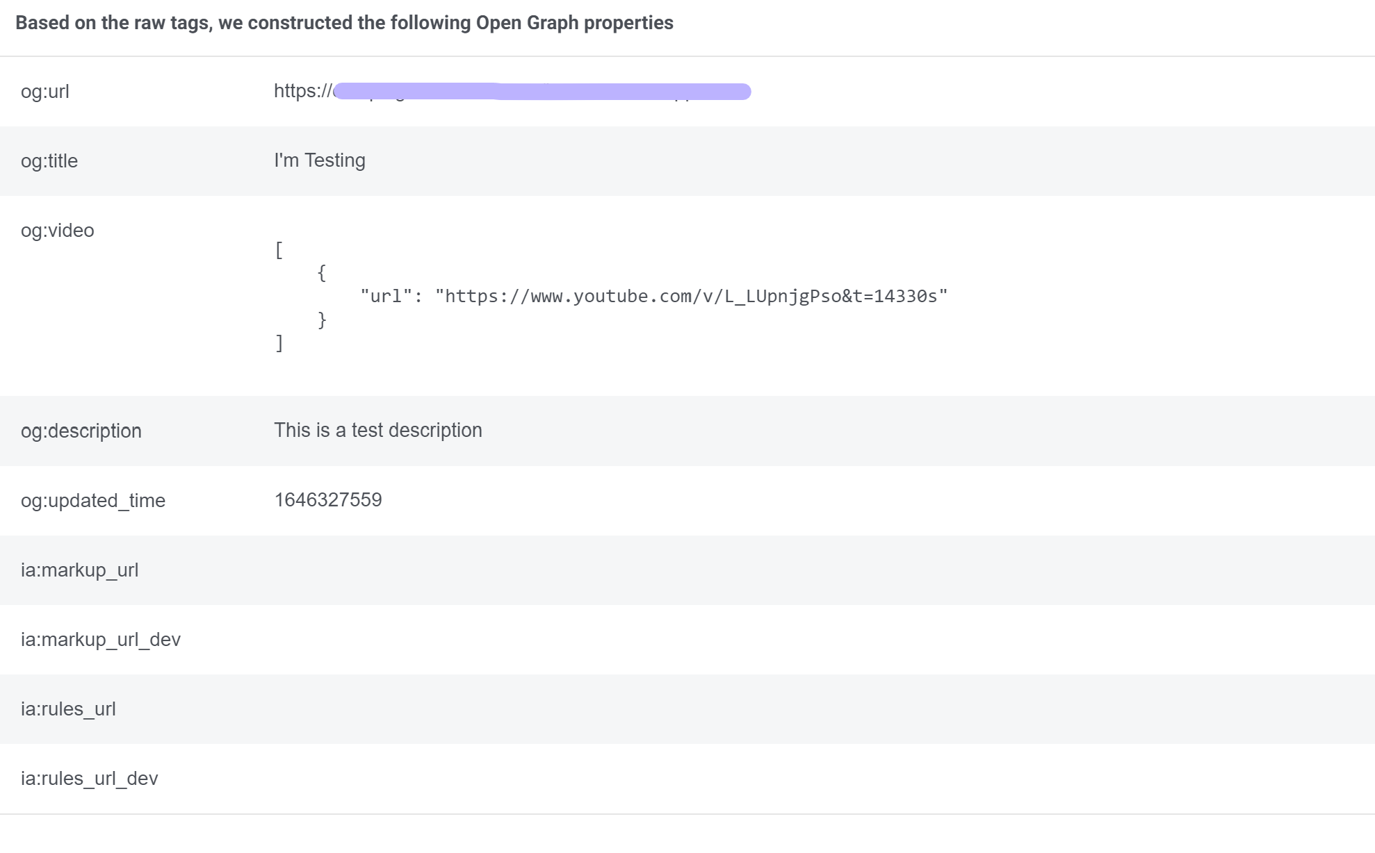The image size is (1375, 853).
Task: Select the 1646327559 timestamp value
Action: (328, 500)
